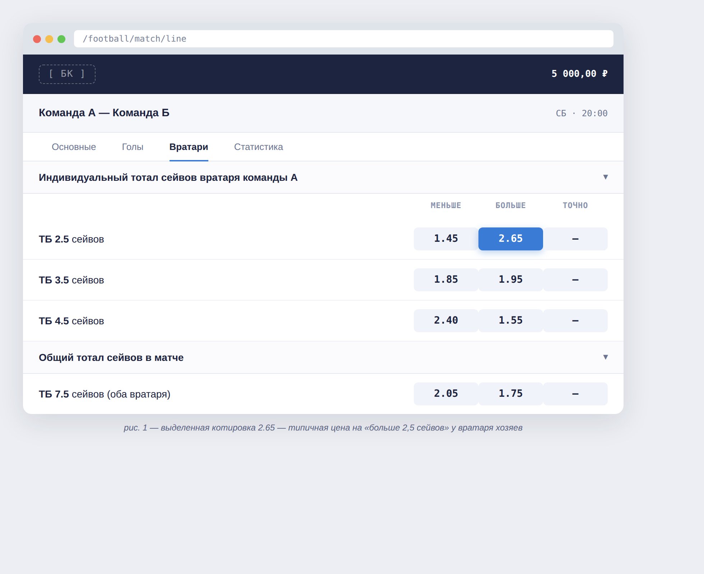
Task: Click the БК logo placeholder
Action: tap(67, 74)
